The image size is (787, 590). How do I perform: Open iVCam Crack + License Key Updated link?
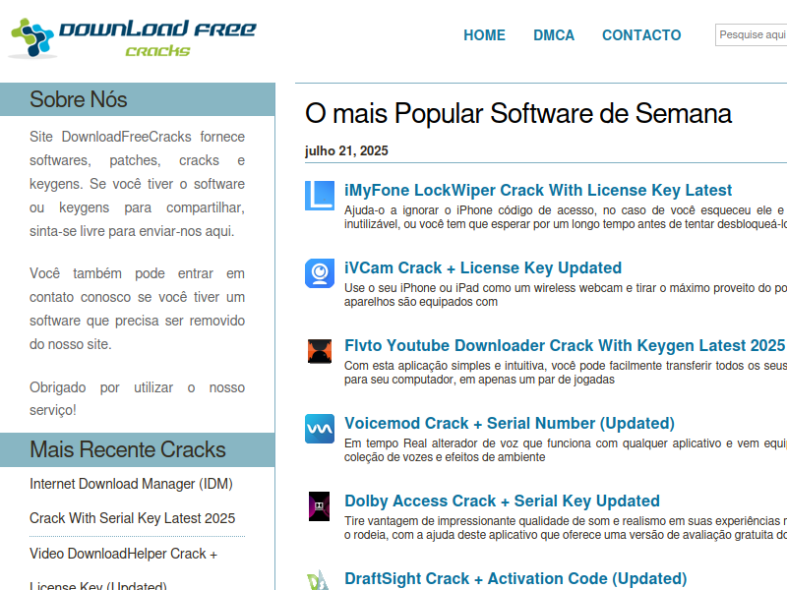483,267
